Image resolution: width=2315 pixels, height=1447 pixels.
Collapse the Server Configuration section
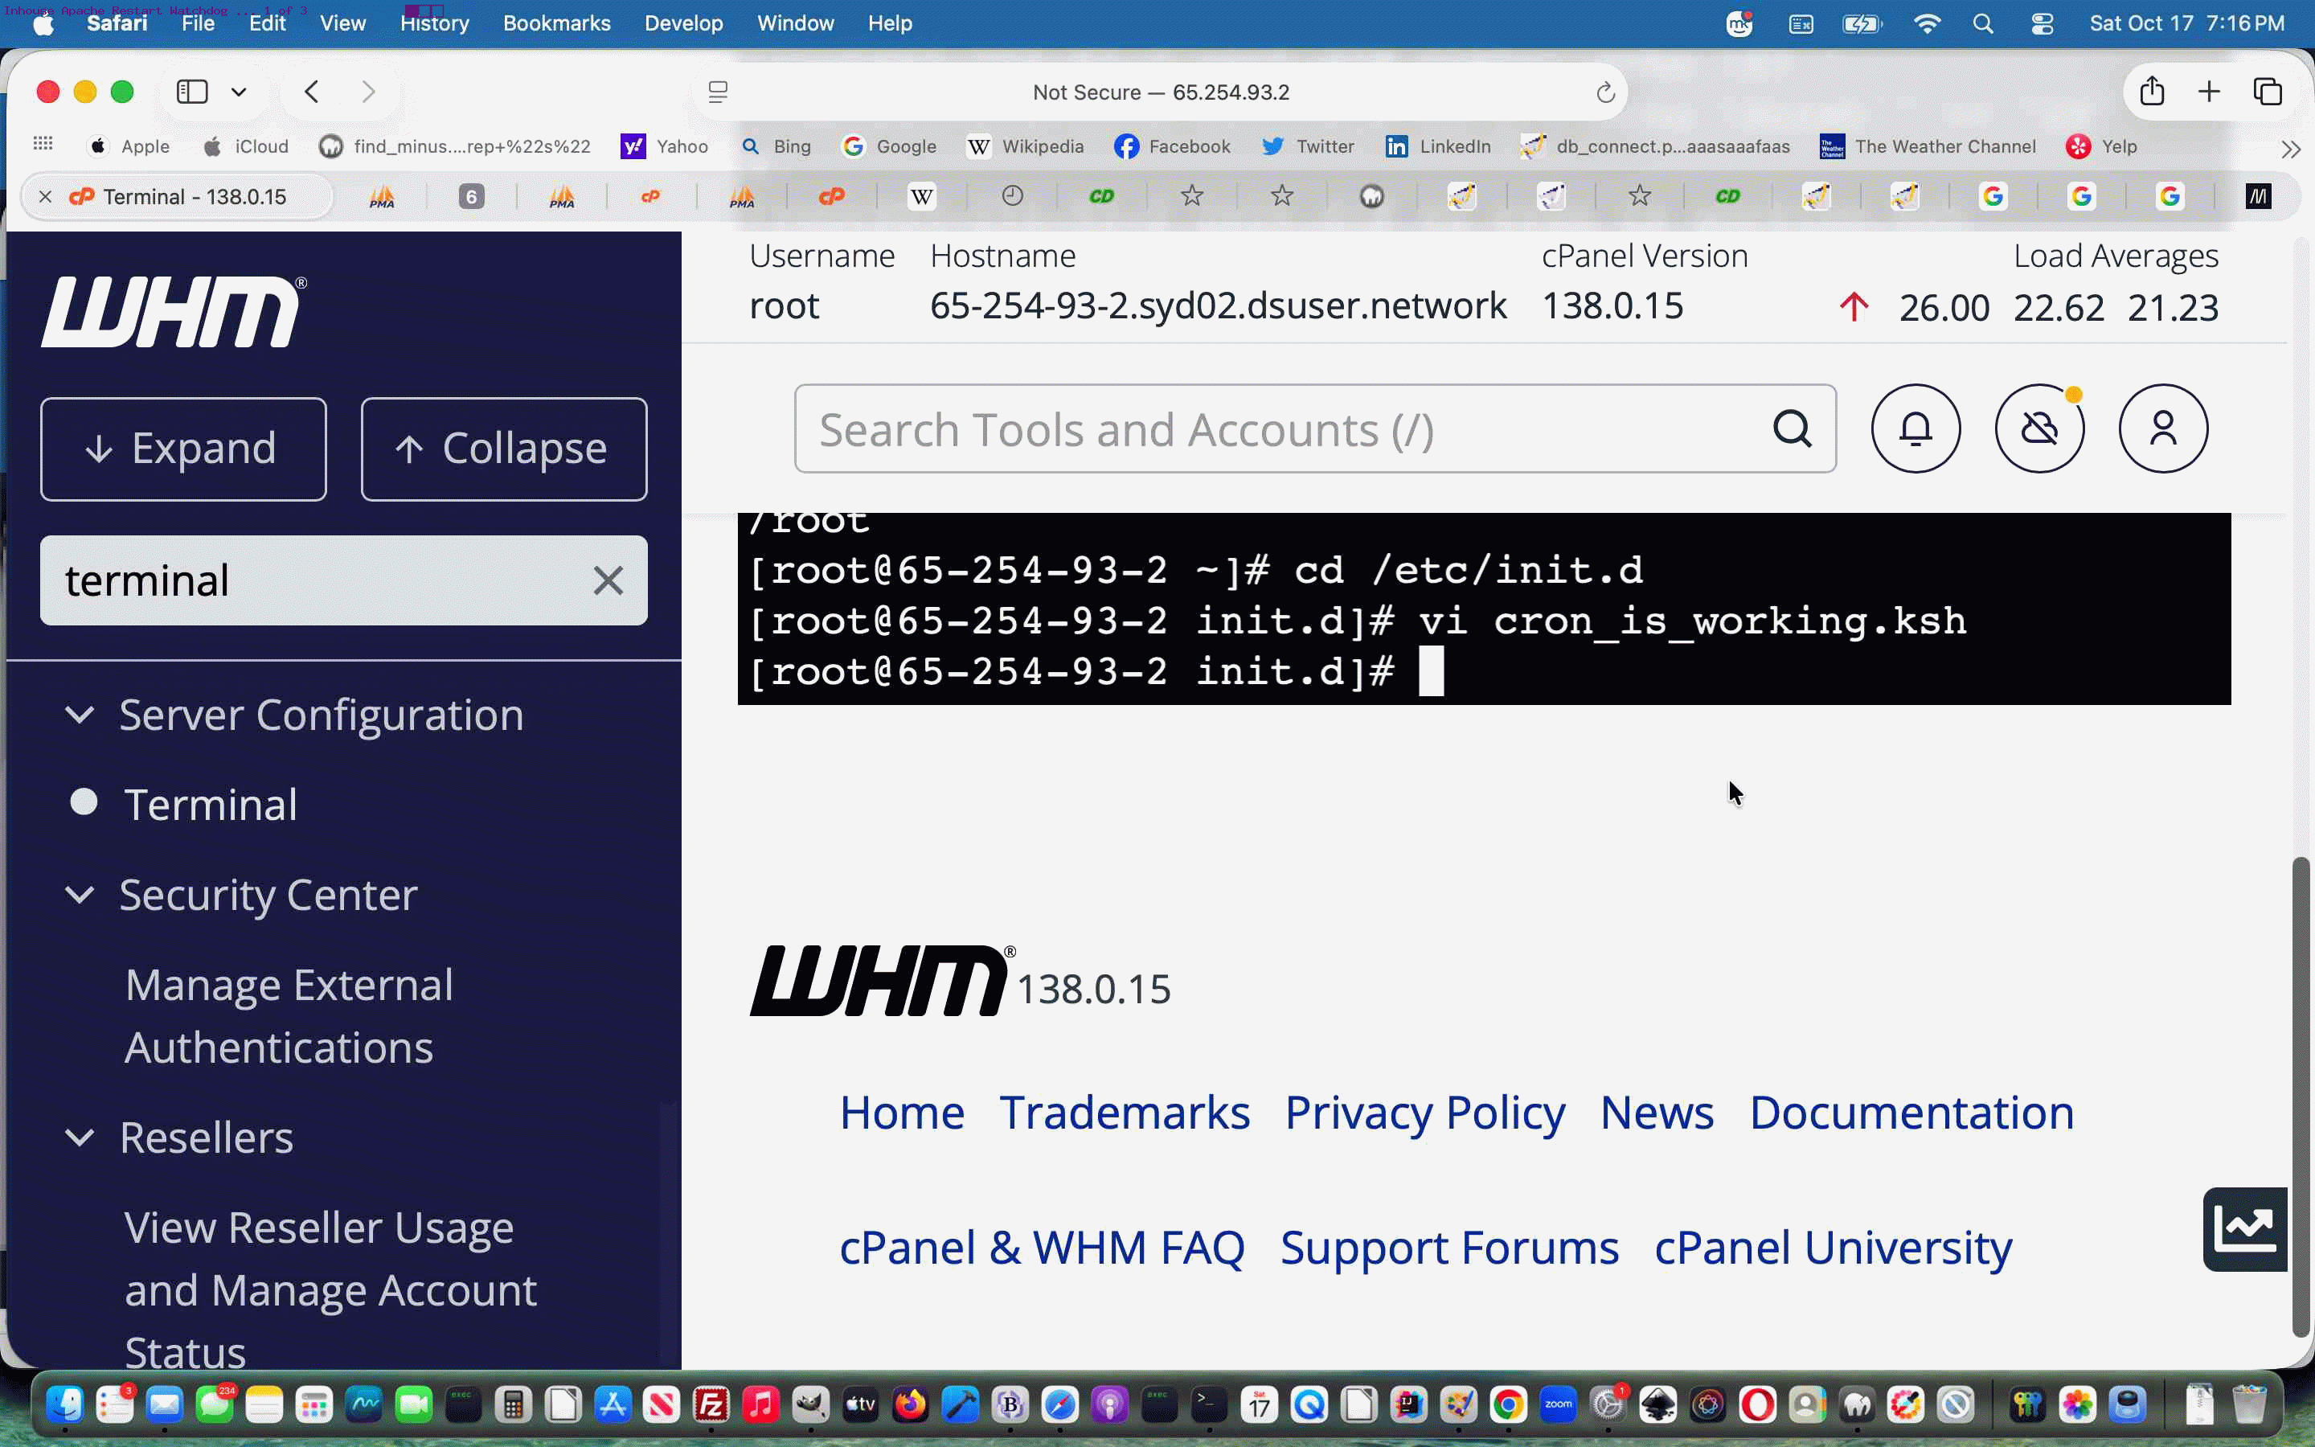80,715
